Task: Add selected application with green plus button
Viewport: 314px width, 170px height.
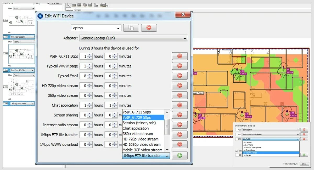Action: 180,155
